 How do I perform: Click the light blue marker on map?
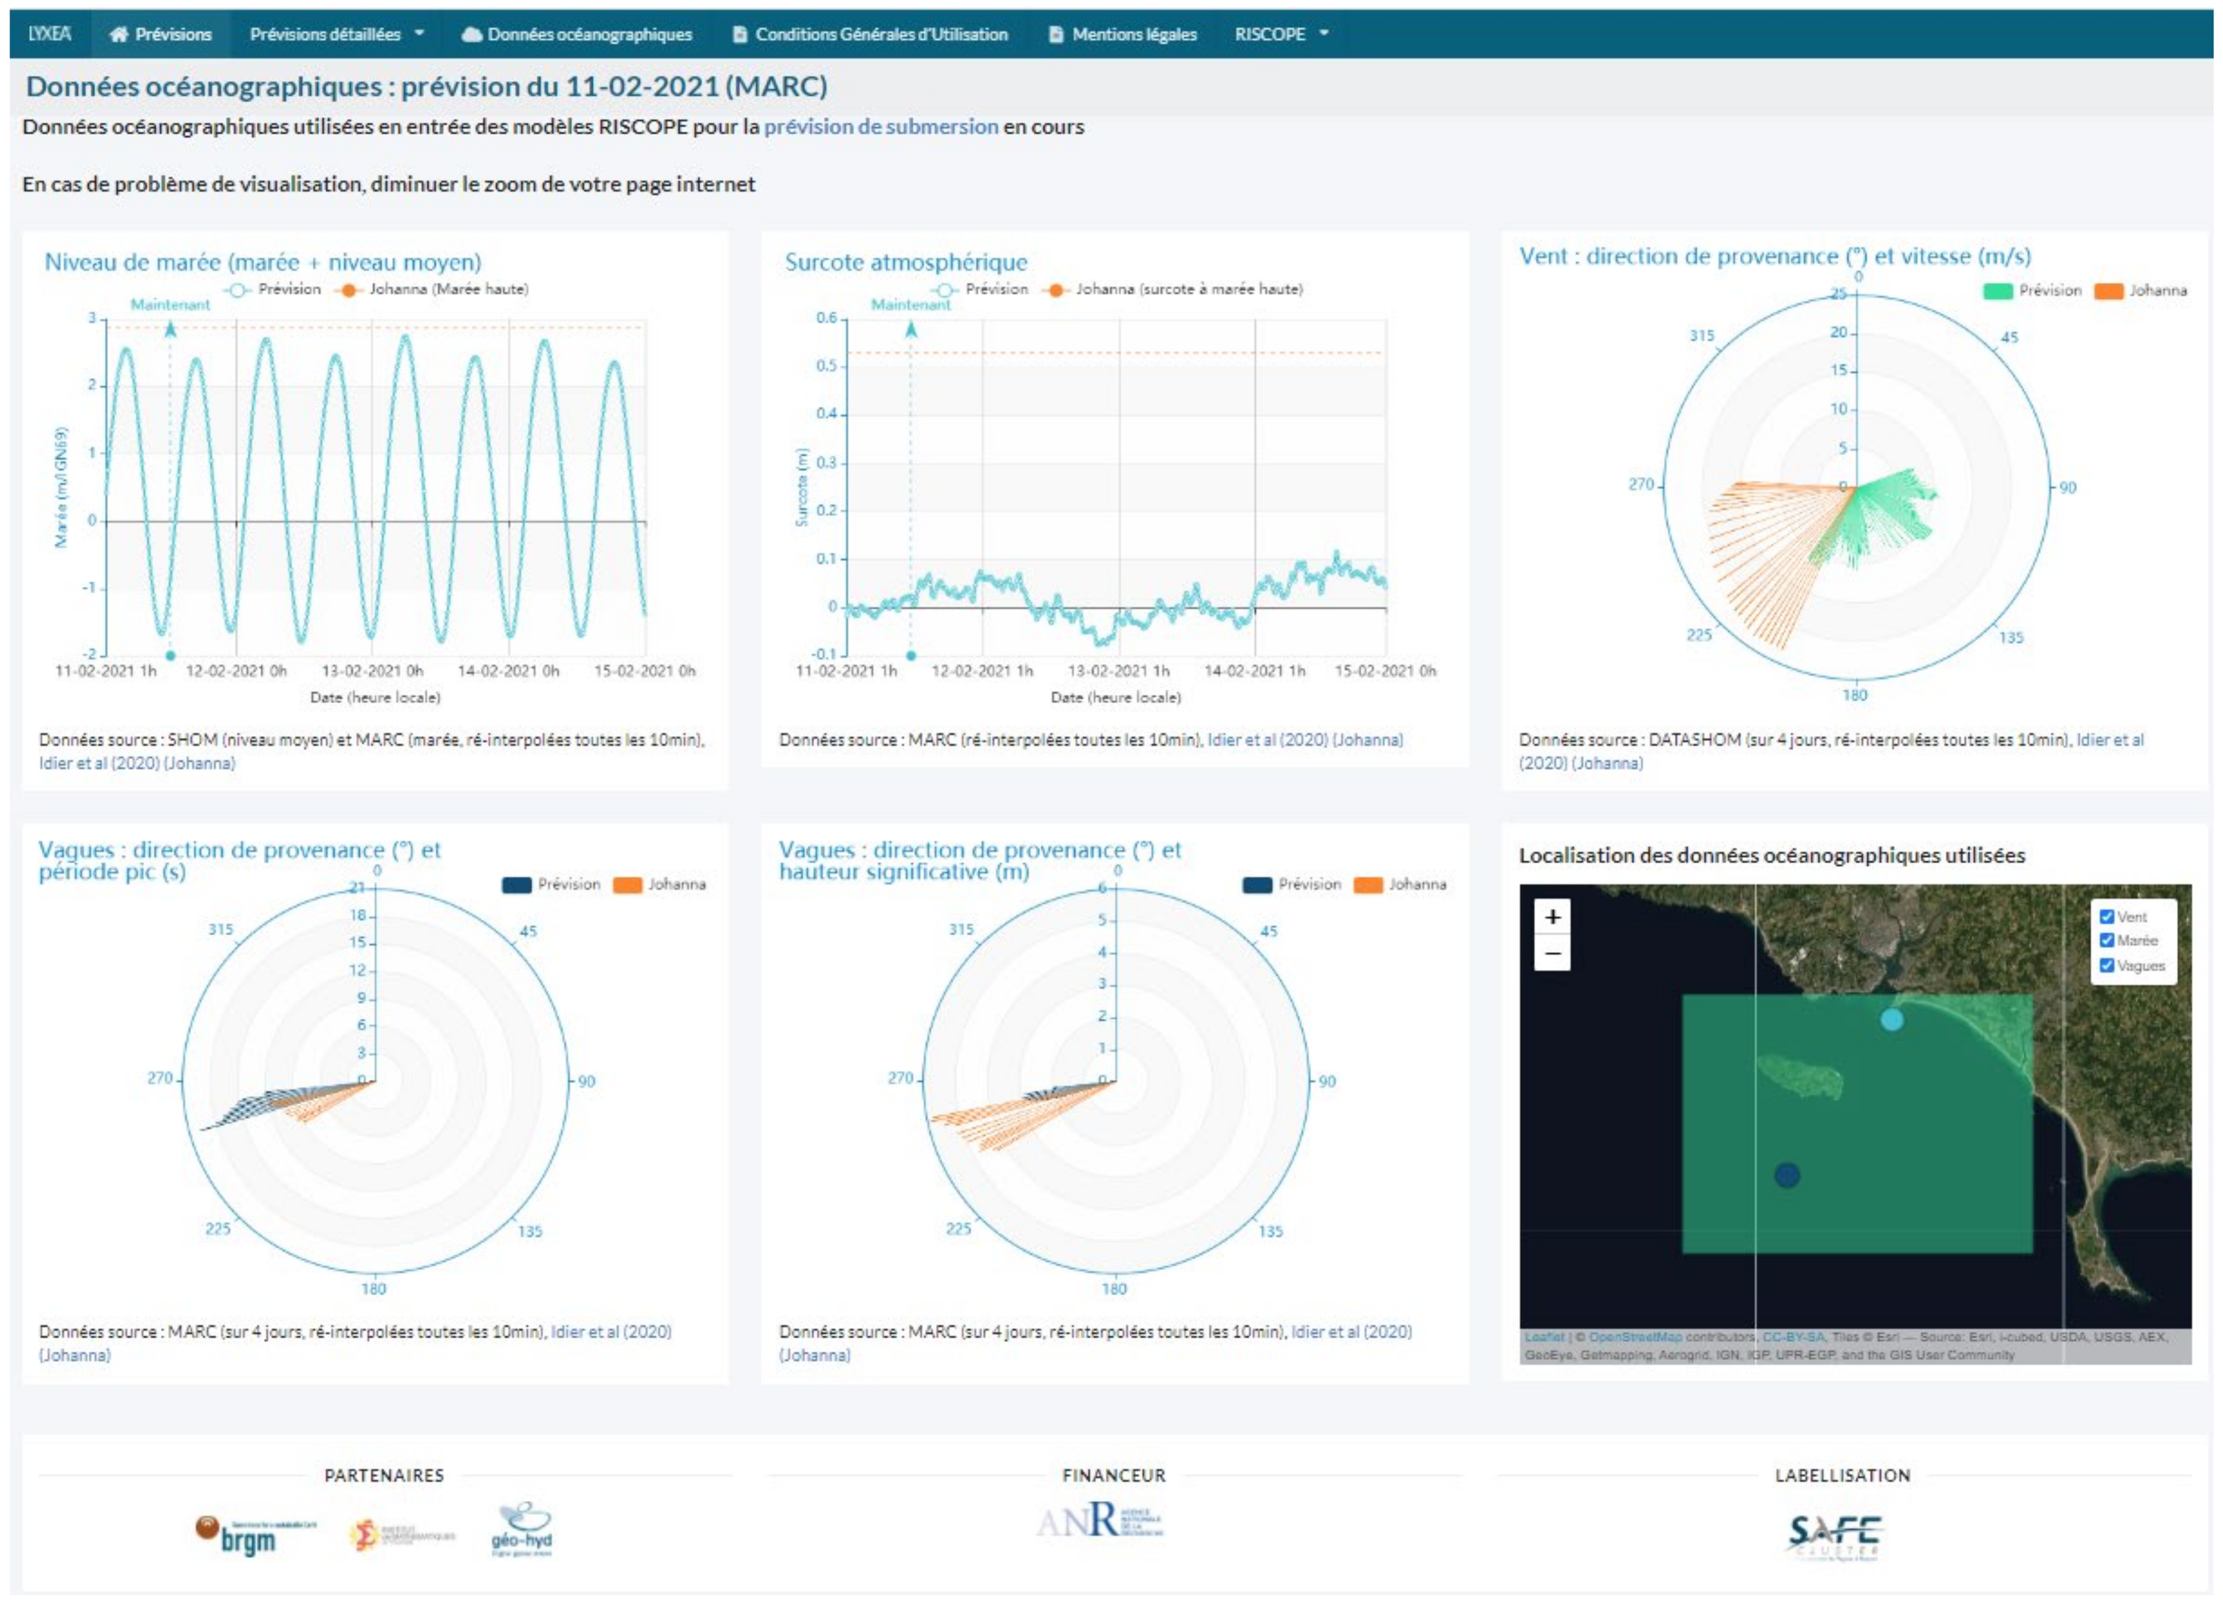[1892, 1020]
